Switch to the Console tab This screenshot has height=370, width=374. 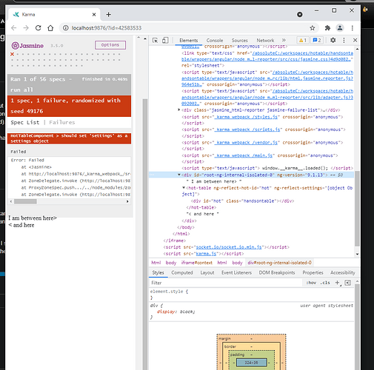pos(215,40)
